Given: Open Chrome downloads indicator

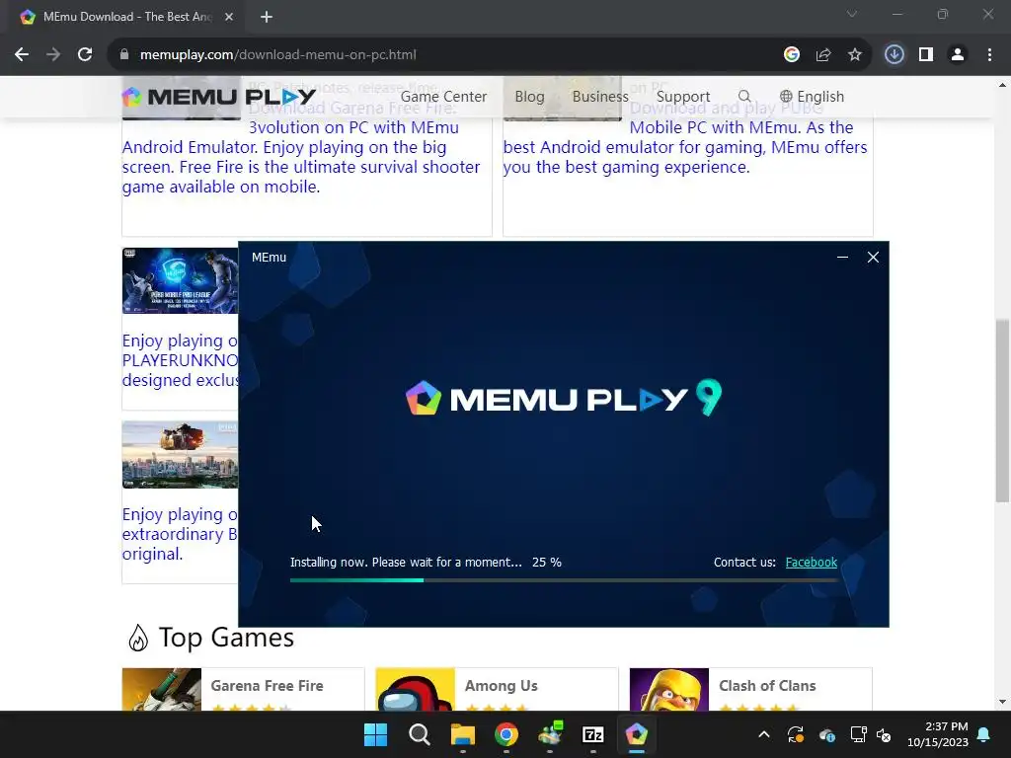Looking at the screenshot, I should 894,55.
